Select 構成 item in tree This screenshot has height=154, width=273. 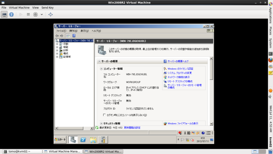(x=66, y=53)
